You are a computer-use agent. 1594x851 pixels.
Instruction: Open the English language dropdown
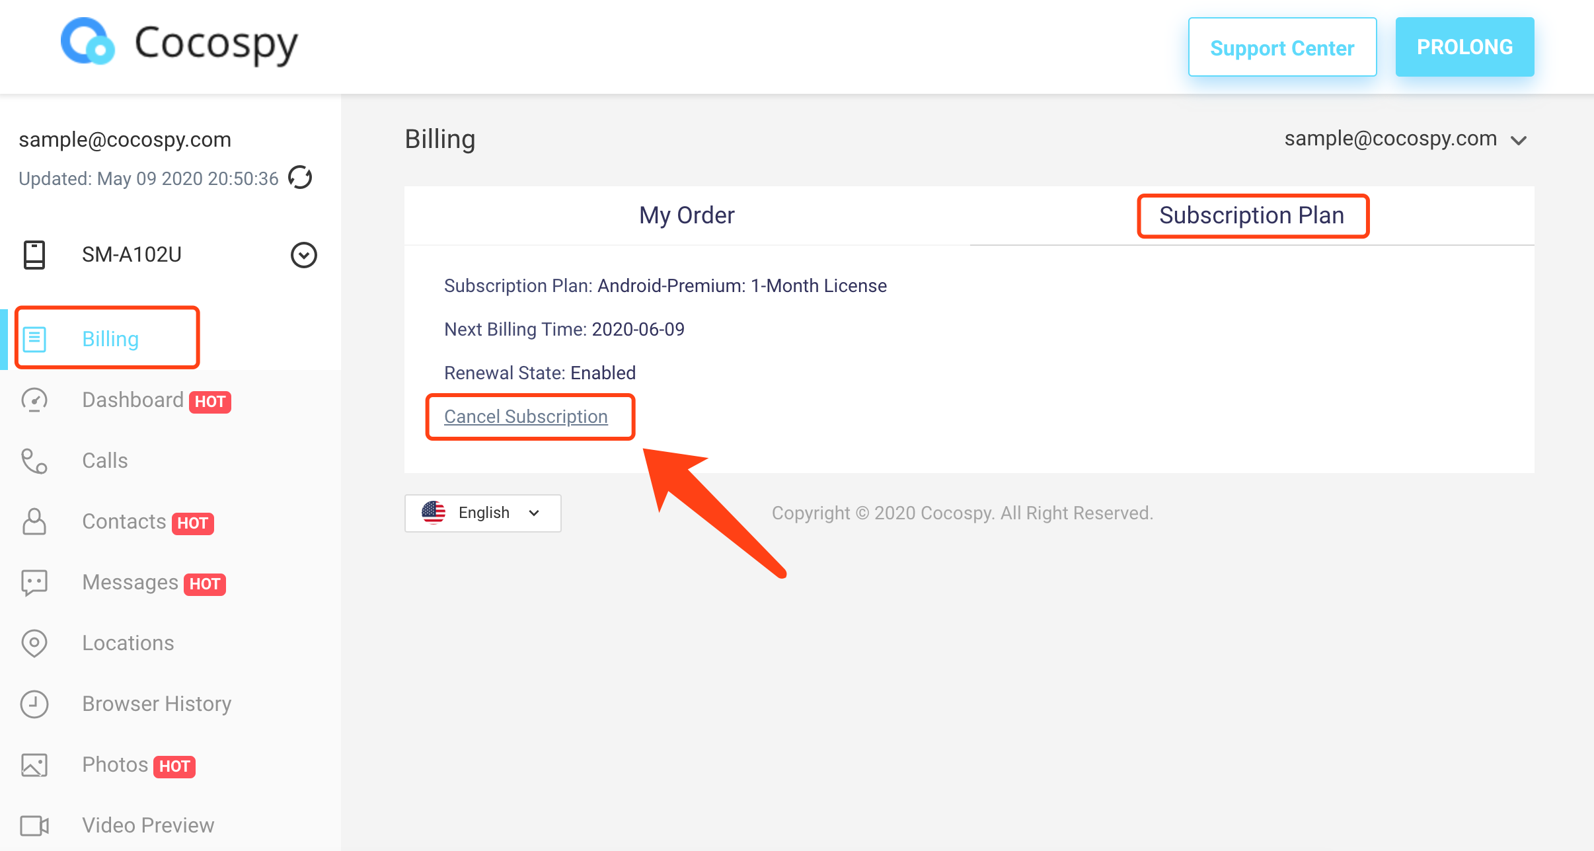482,513
